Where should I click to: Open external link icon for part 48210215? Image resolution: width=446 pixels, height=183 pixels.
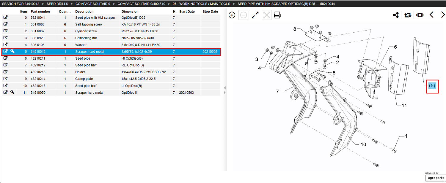click(x=5, y=86)
